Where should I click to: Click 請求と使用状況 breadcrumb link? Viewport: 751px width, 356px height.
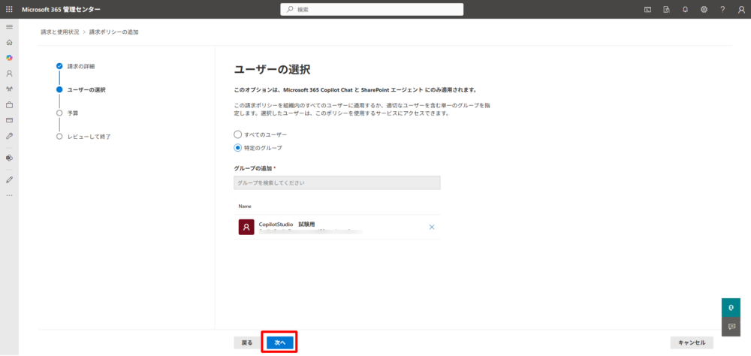60,32
